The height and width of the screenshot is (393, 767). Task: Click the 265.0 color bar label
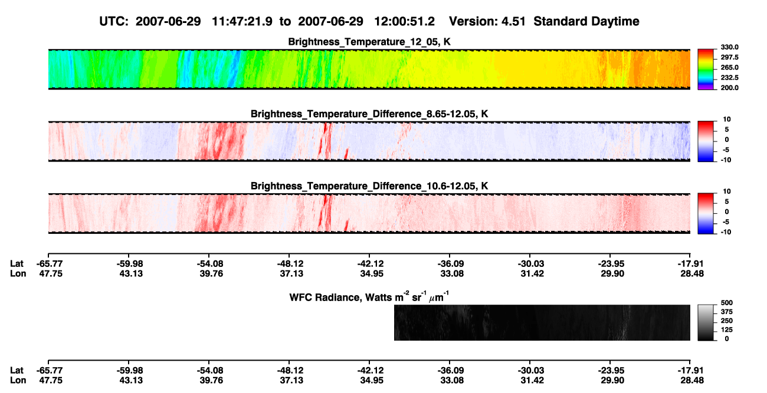coord(729,68)
